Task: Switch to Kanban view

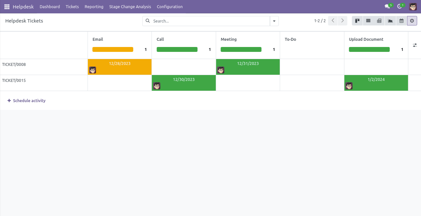Action: point(357,21)
